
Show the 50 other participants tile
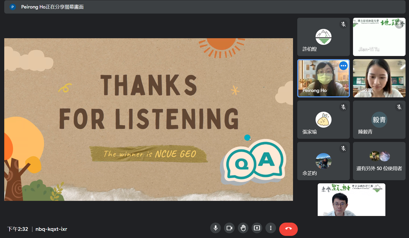(x=379, y=161)
